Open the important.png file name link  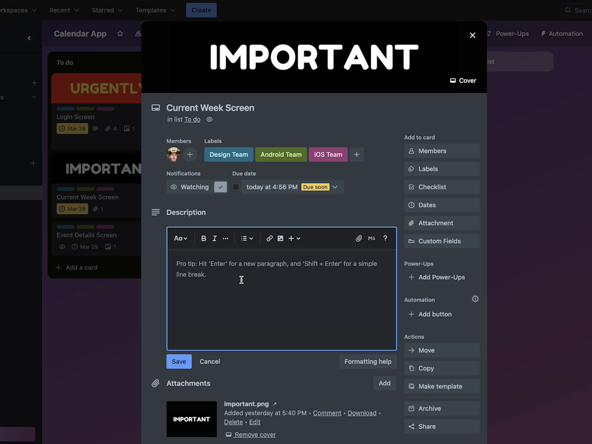247,404
